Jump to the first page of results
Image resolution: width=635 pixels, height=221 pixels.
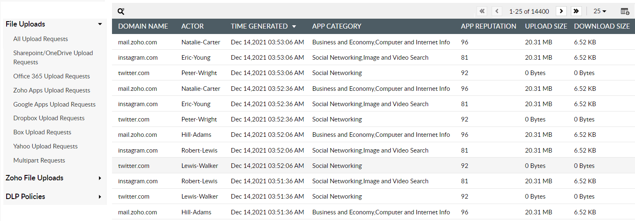(482, 11)
